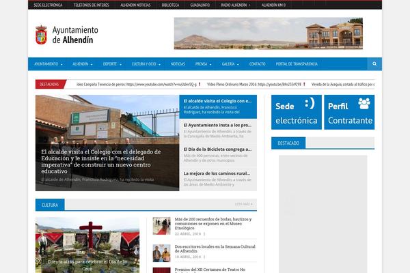Expand the Ayuntamiento menu in blue navbar
410x273 pixels.
(x=49, y=64)
